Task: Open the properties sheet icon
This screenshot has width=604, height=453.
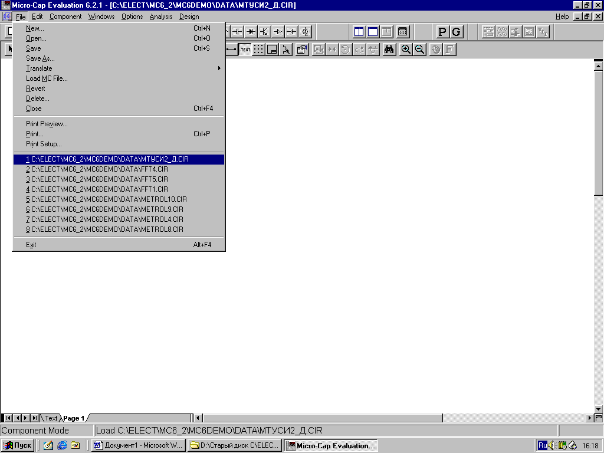Action: (x=302, y=50)
